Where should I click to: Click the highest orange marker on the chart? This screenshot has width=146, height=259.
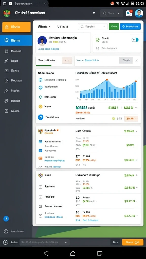[x=107, y=80]
